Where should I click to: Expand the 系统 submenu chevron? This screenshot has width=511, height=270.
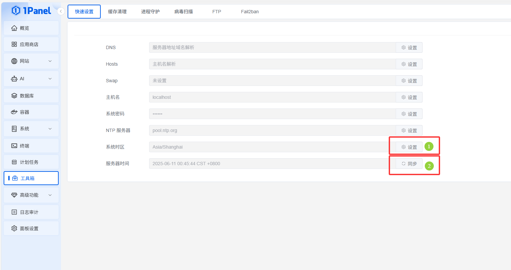[50, 129]
